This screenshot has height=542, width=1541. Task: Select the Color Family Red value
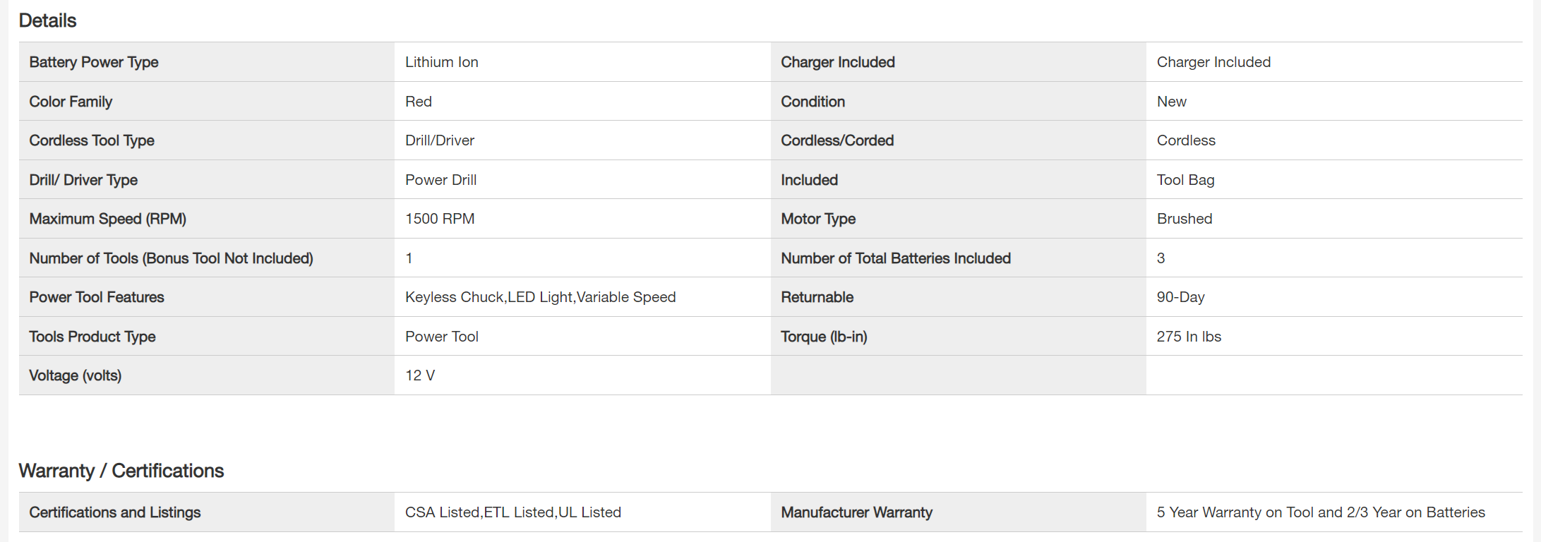[x=419, y=102]
